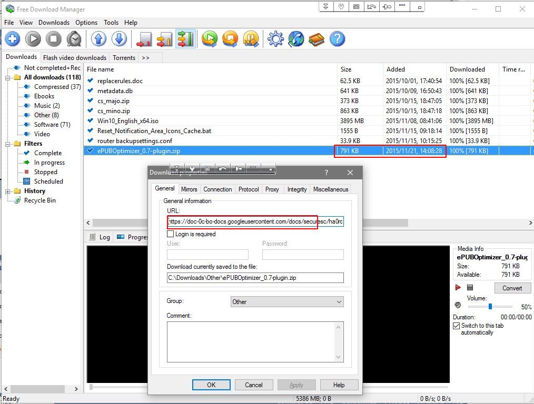Viewport: 534px width, 404px height.
Task: Click the media playback seek bar
Action: click(269, 387)
